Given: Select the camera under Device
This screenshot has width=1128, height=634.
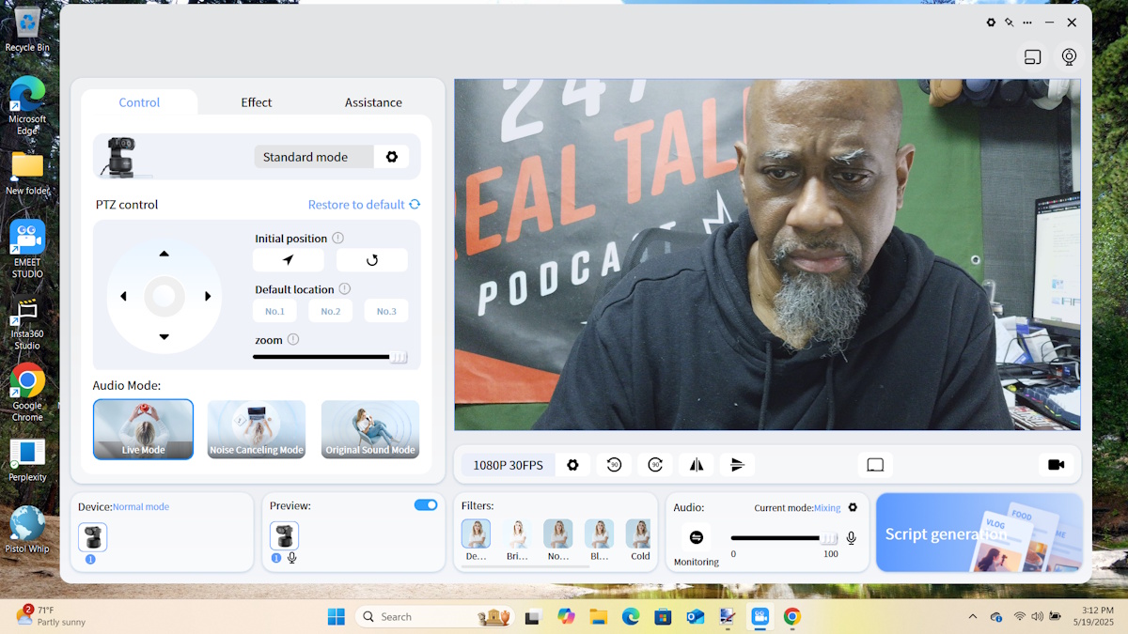Looking at the screenshot, I should tap(93, 536).
